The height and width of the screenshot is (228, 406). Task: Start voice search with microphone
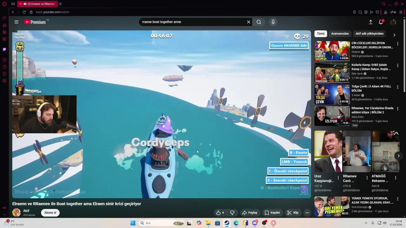click(x=273, y=22)
